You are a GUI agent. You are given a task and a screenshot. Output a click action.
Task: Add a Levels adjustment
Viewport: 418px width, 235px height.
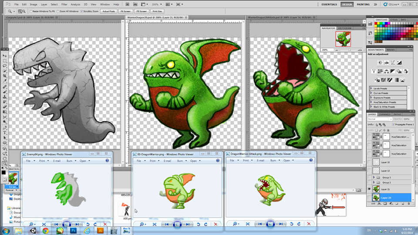(387, 63)
